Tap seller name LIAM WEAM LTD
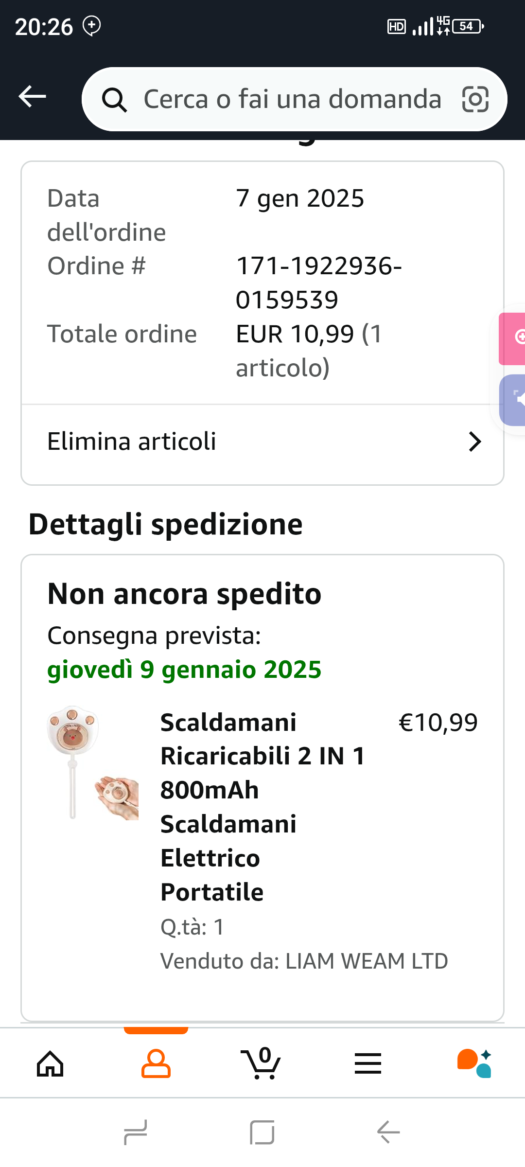 (367, 961)
